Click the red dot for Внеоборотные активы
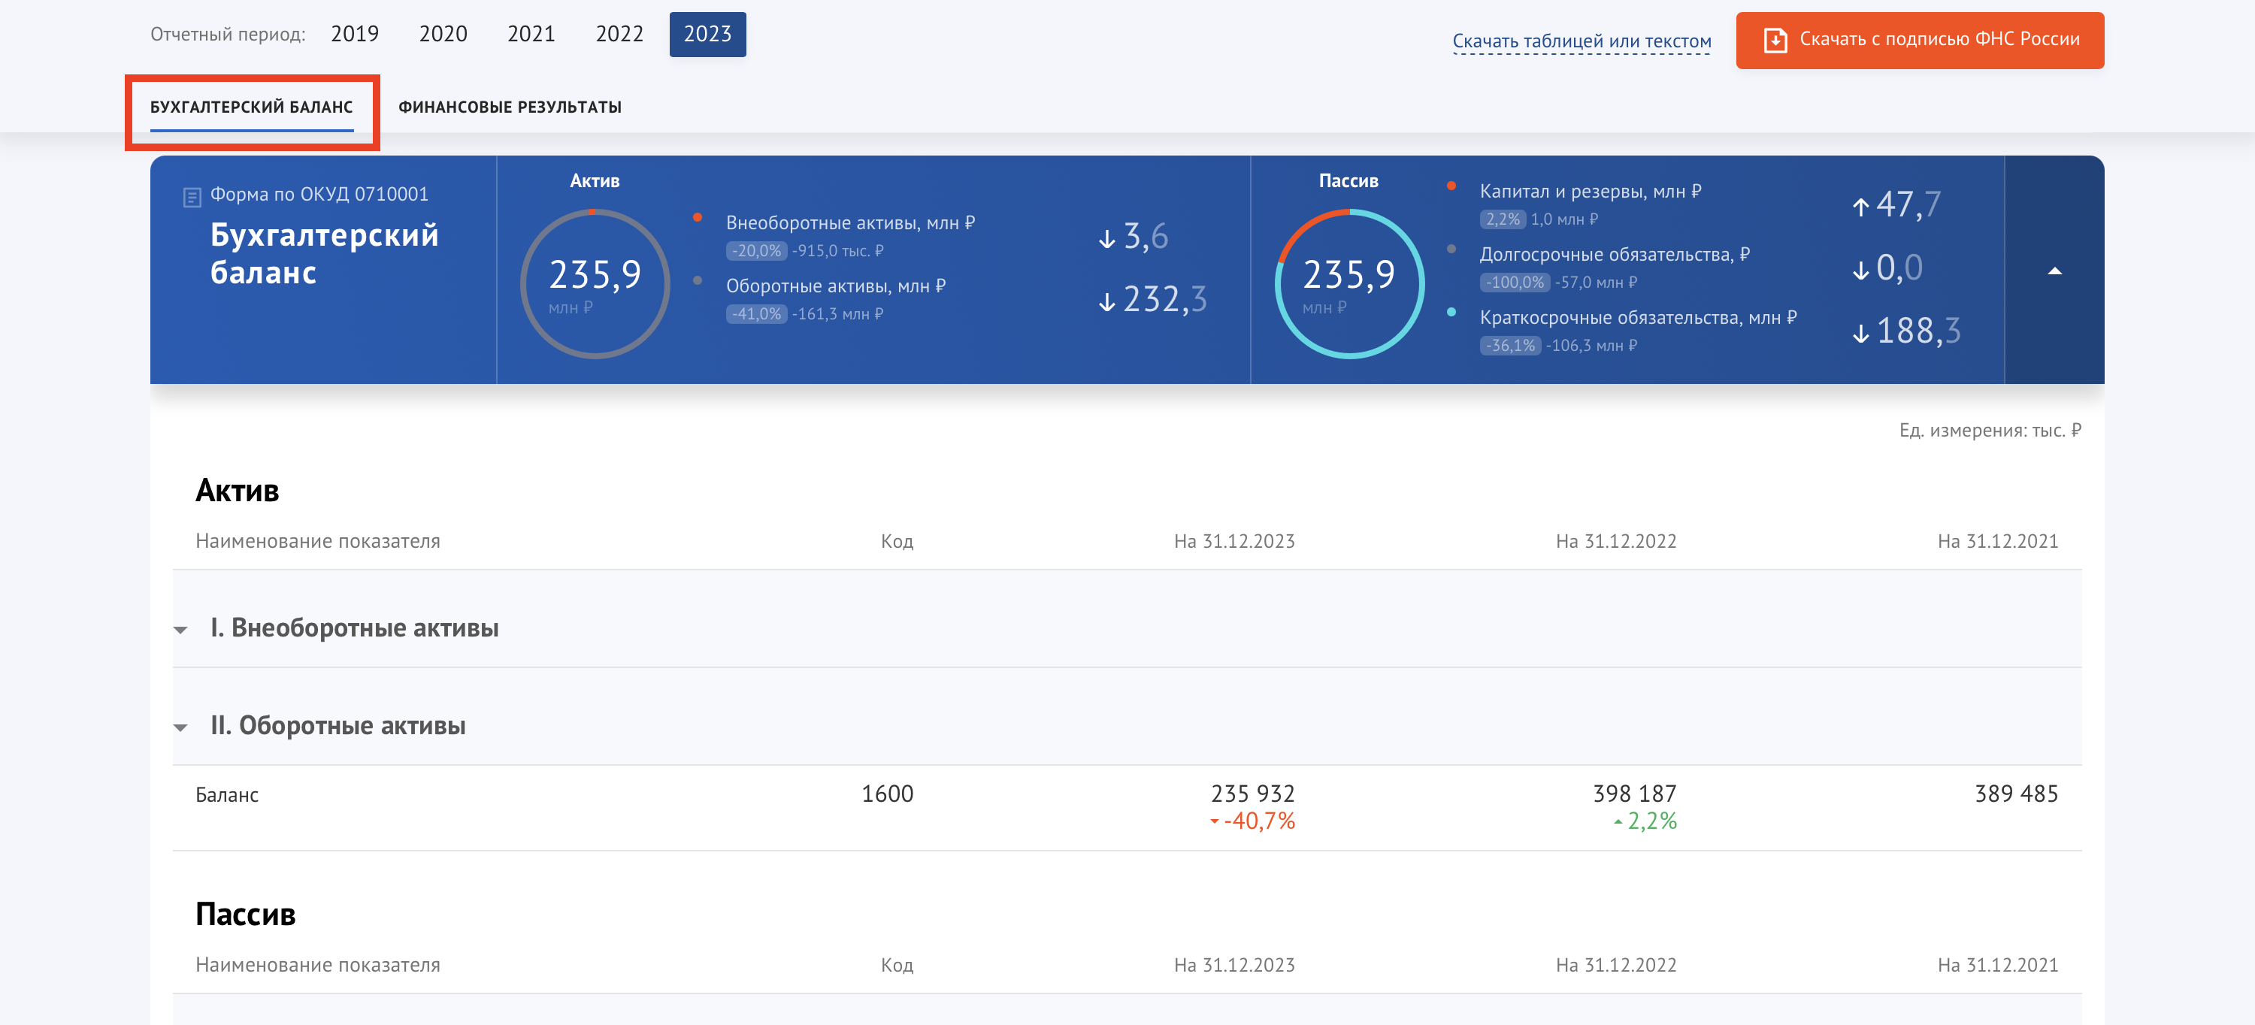The width and height of the screenshot is (2255, 1025). (x=697, y=218)
